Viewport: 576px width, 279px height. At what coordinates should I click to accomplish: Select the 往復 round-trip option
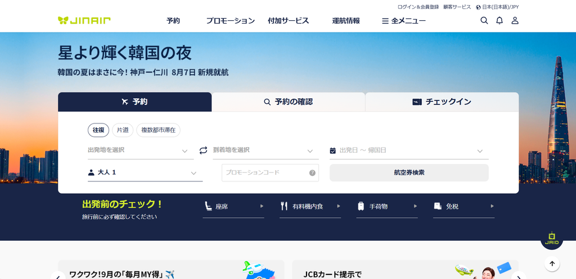click(x=98, y=130)
